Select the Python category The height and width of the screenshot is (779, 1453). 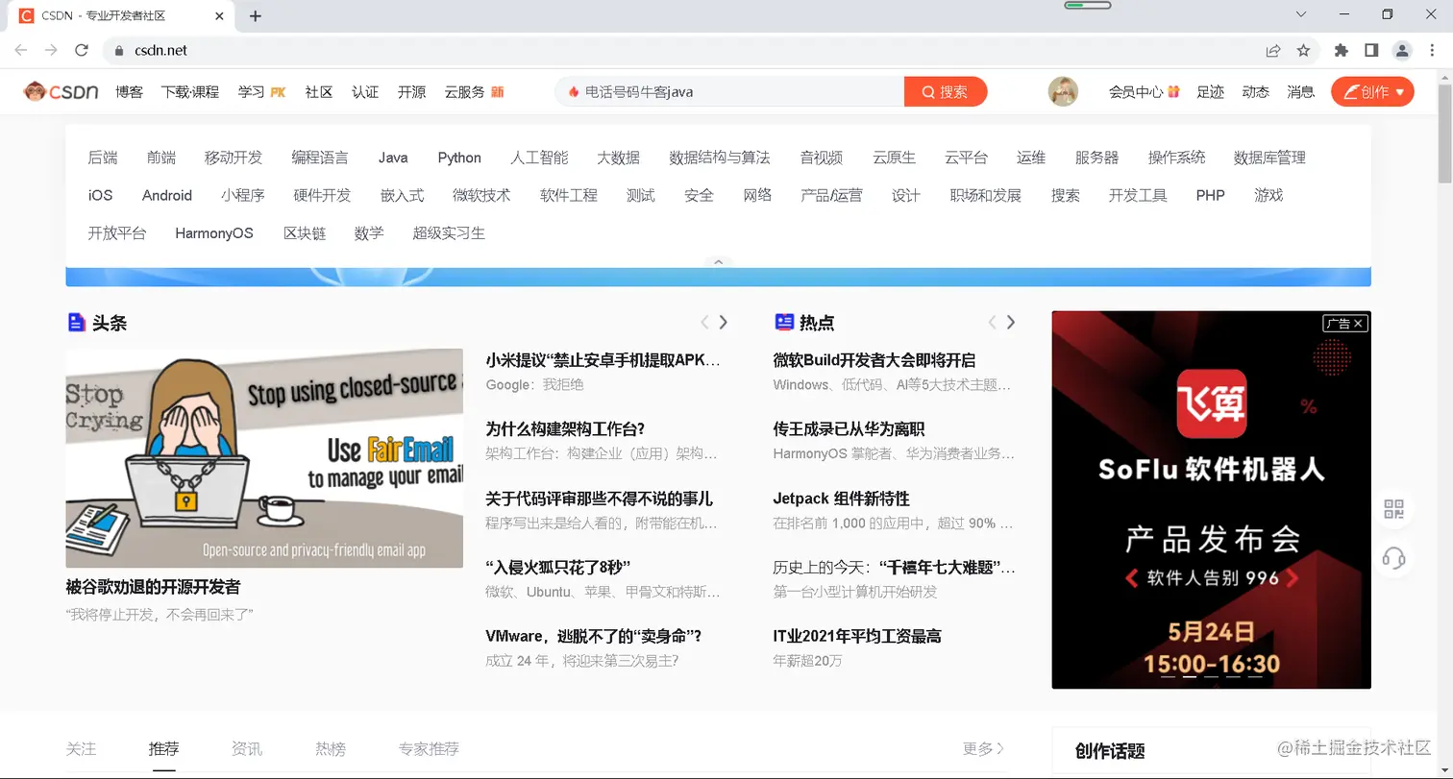459,158
